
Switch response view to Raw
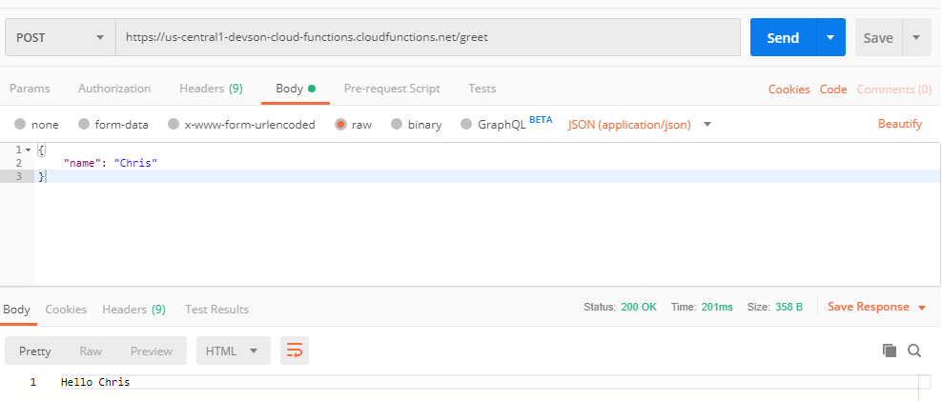[x=91, y=351]
